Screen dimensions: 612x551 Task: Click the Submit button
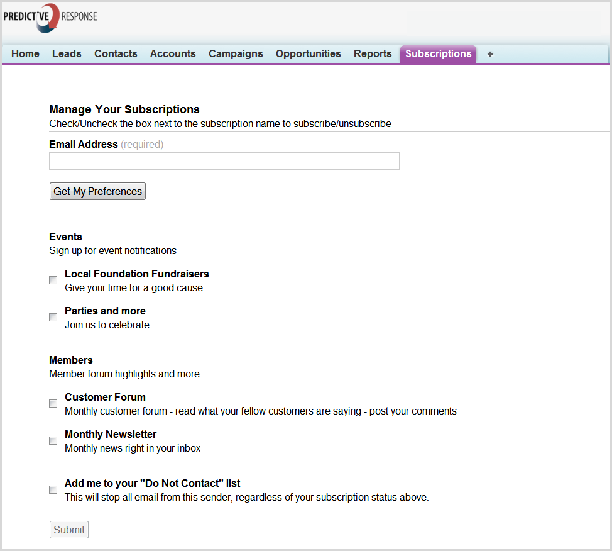coord(69,530)
